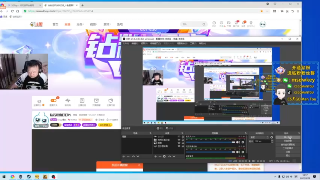The height and width of the screenshot is (180, 320).
Task: Open OBS 编辑 menu
Action: [x=135, y=44]
